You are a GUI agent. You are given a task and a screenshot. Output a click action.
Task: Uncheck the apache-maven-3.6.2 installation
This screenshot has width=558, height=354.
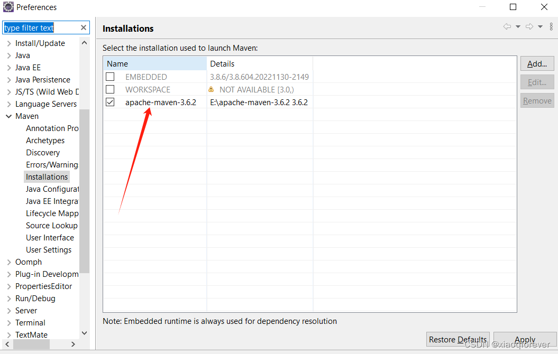click(x=110, y=101)
